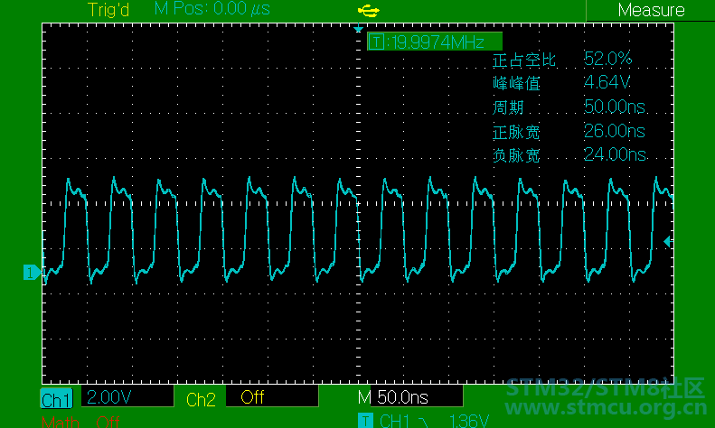This screenshot has height=428, width=715.
Task: Click the 峰峰值 measurement label
Action: pos(517,84)
